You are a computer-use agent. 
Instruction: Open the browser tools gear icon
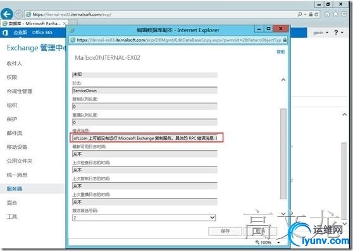click(344, 14)
